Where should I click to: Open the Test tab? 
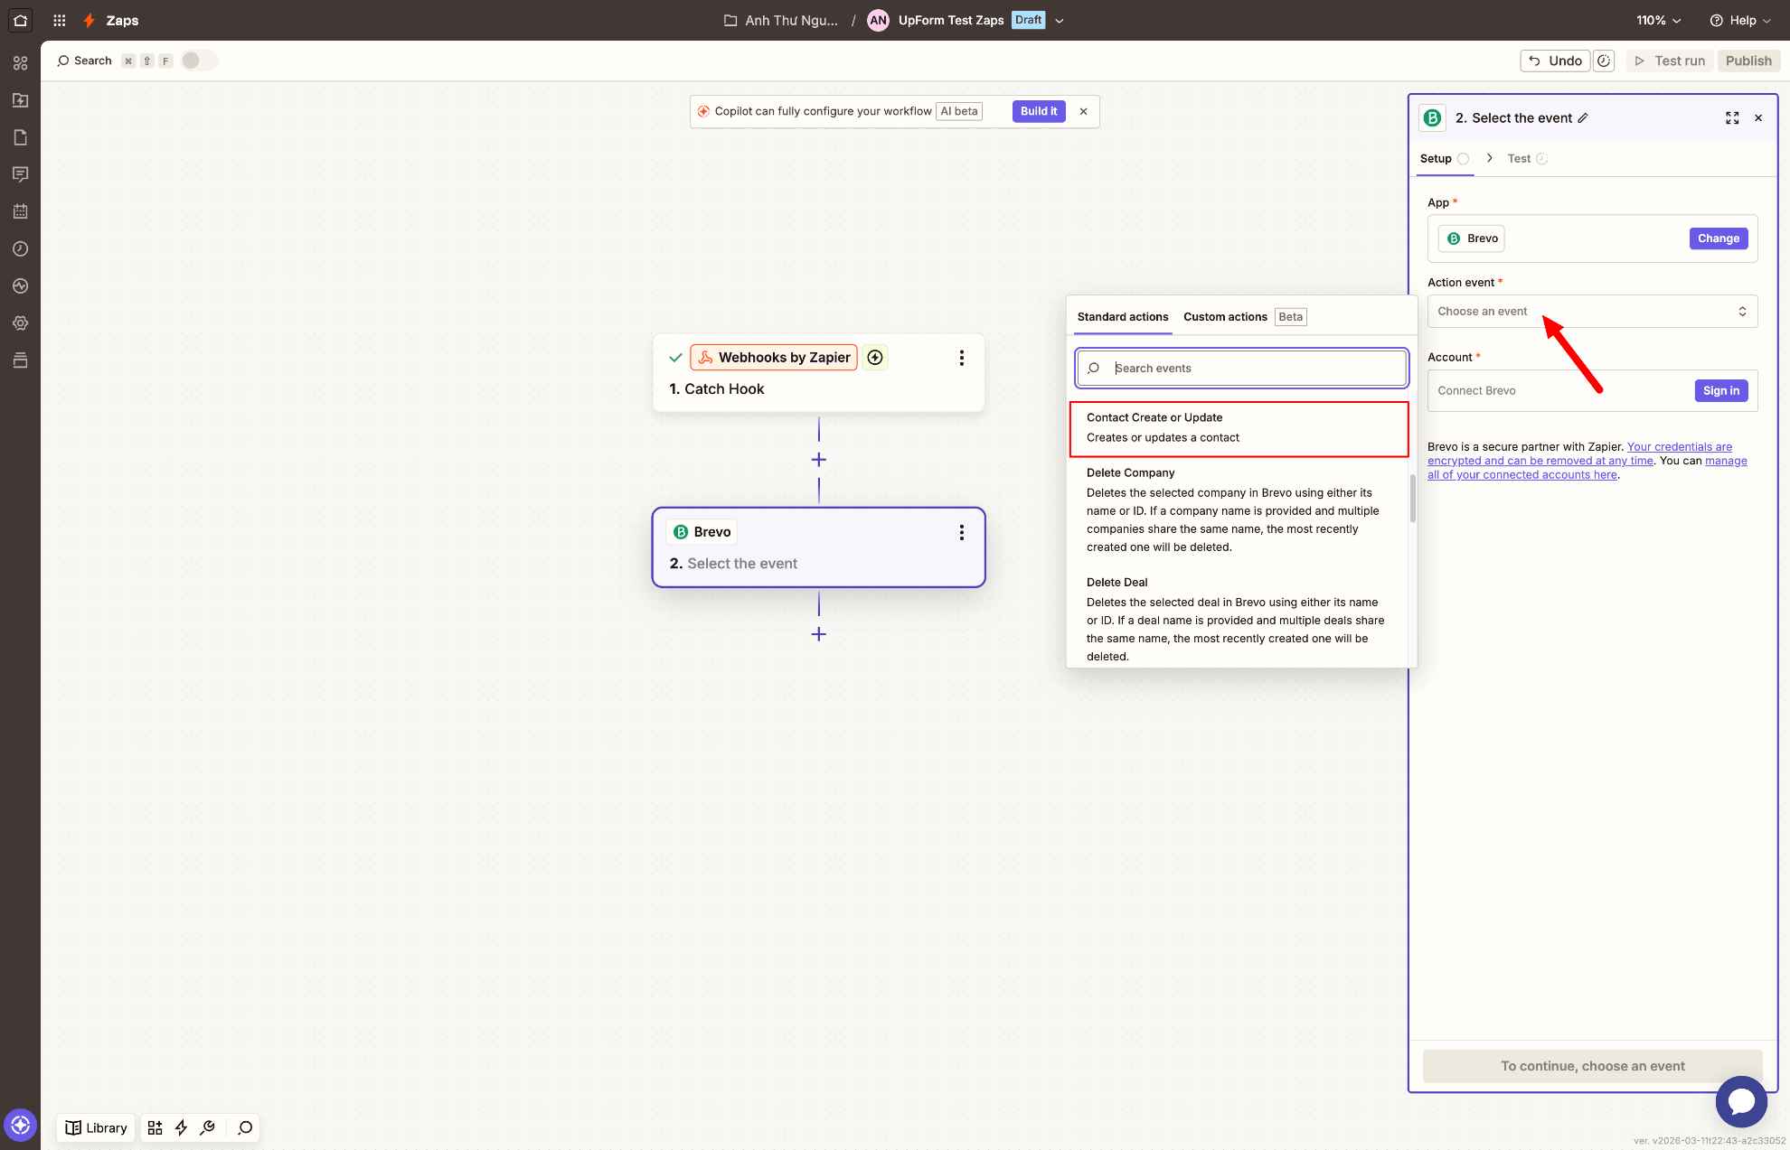1528,159
